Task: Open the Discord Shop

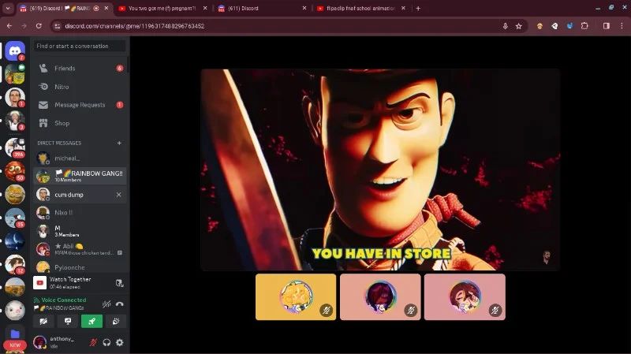Action: (x=80, y=123)
